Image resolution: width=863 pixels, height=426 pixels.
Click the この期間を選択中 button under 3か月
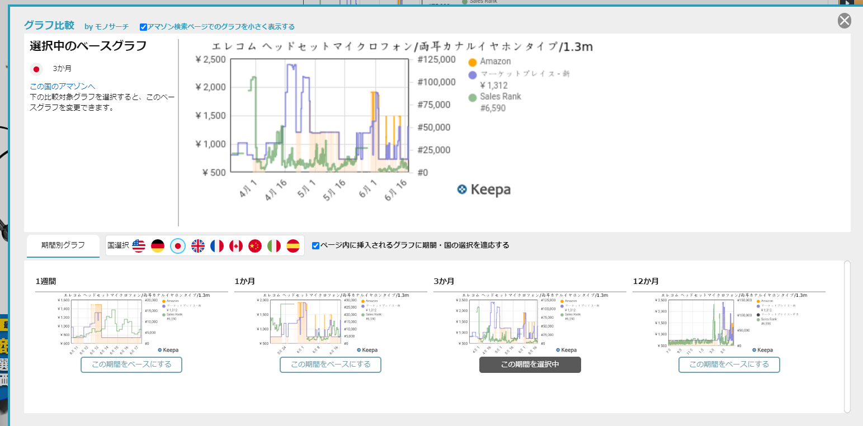click(530, 365)
